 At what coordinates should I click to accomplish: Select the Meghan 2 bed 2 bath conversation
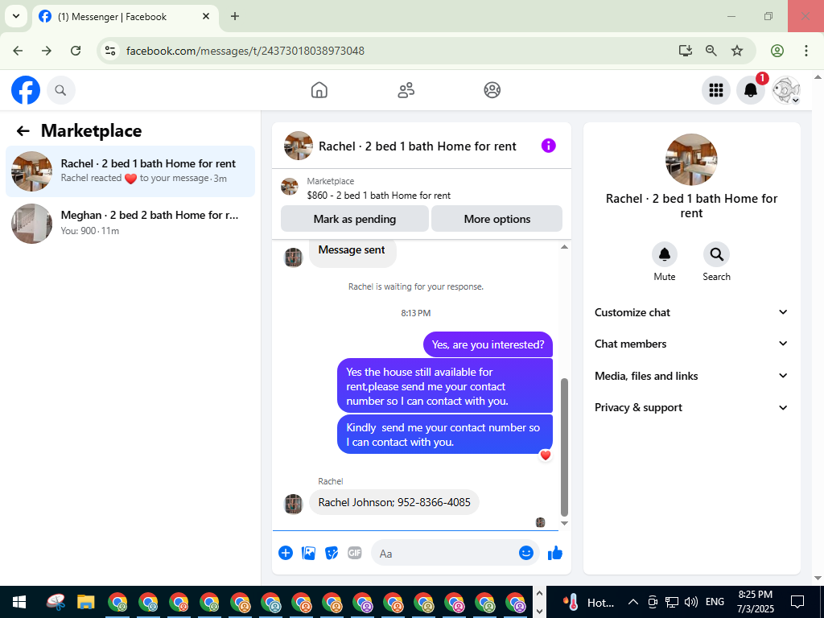pos(130,223)
